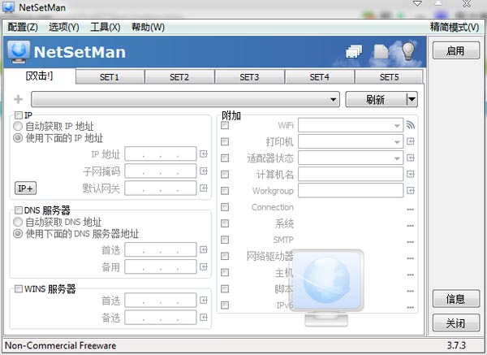Click arrow icon next to 默认网关 field
The width and height of the screenshot is (487, 355).
(x=204, y=188)
